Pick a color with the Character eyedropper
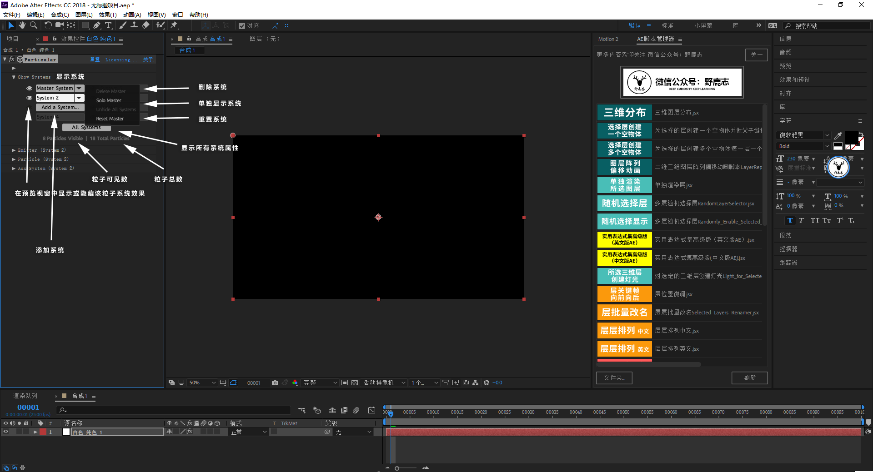Viewport: 873px width, 472px height. coord(838,135)
